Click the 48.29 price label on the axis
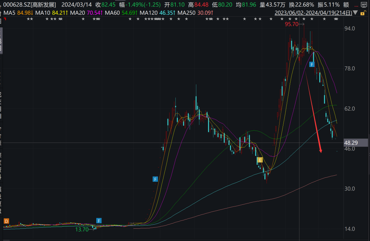This screenshot has height=241, width=370. pos(351,142)
